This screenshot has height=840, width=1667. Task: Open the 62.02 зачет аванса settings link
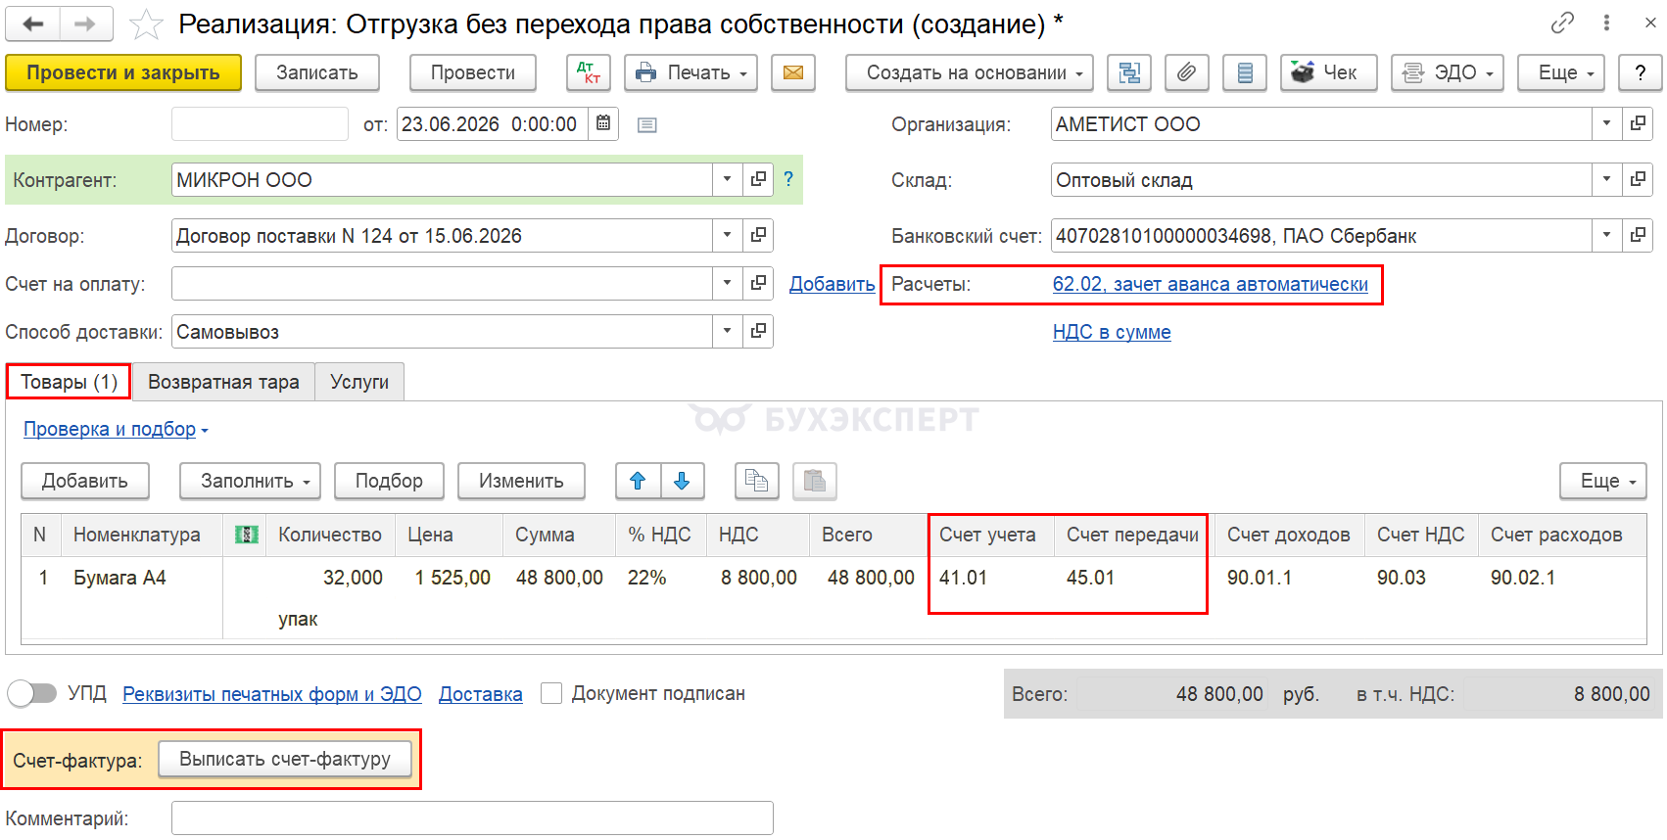(x=1211, y=284)
